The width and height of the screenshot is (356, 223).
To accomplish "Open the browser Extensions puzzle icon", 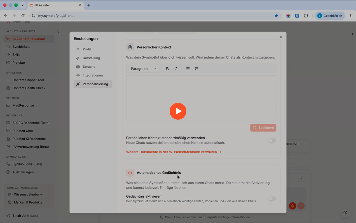I will [x=306, y=16].
